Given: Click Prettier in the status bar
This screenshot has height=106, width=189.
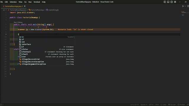Looking at the screenshot, I should (181, 105).
